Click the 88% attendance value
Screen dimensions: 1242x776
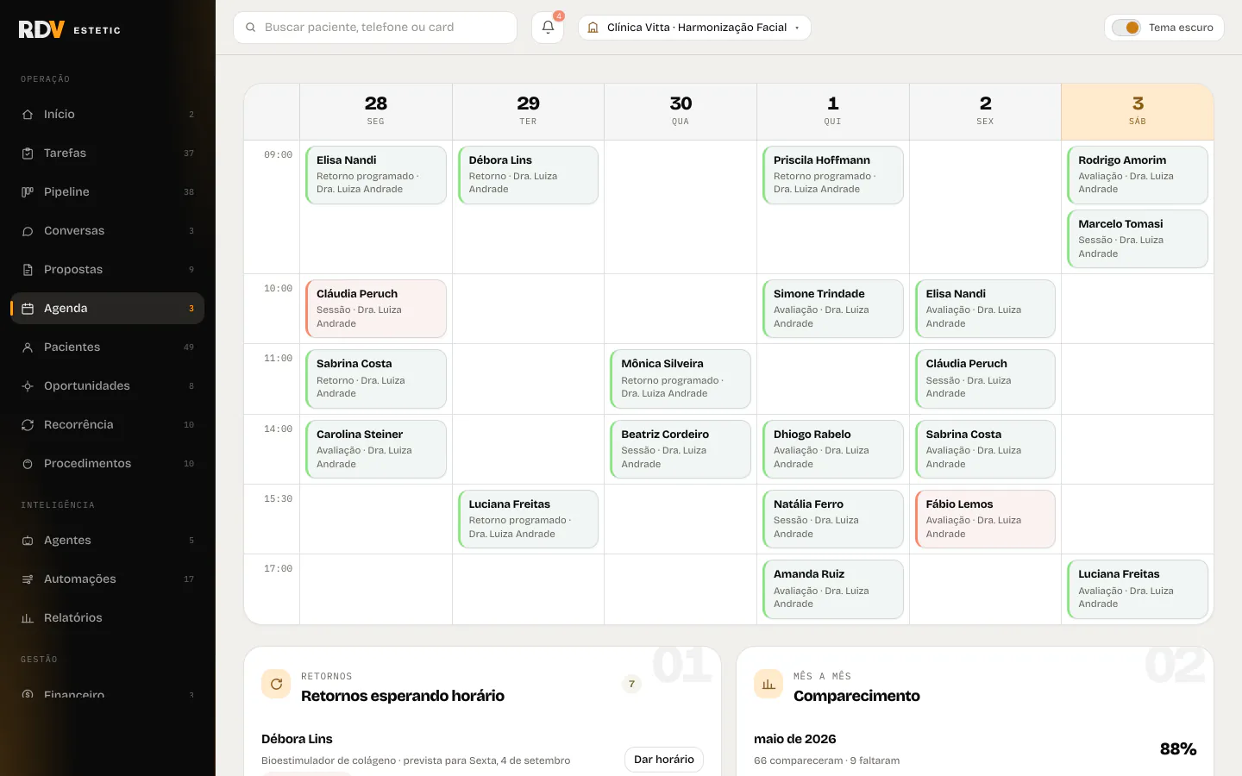point(1178,749)
